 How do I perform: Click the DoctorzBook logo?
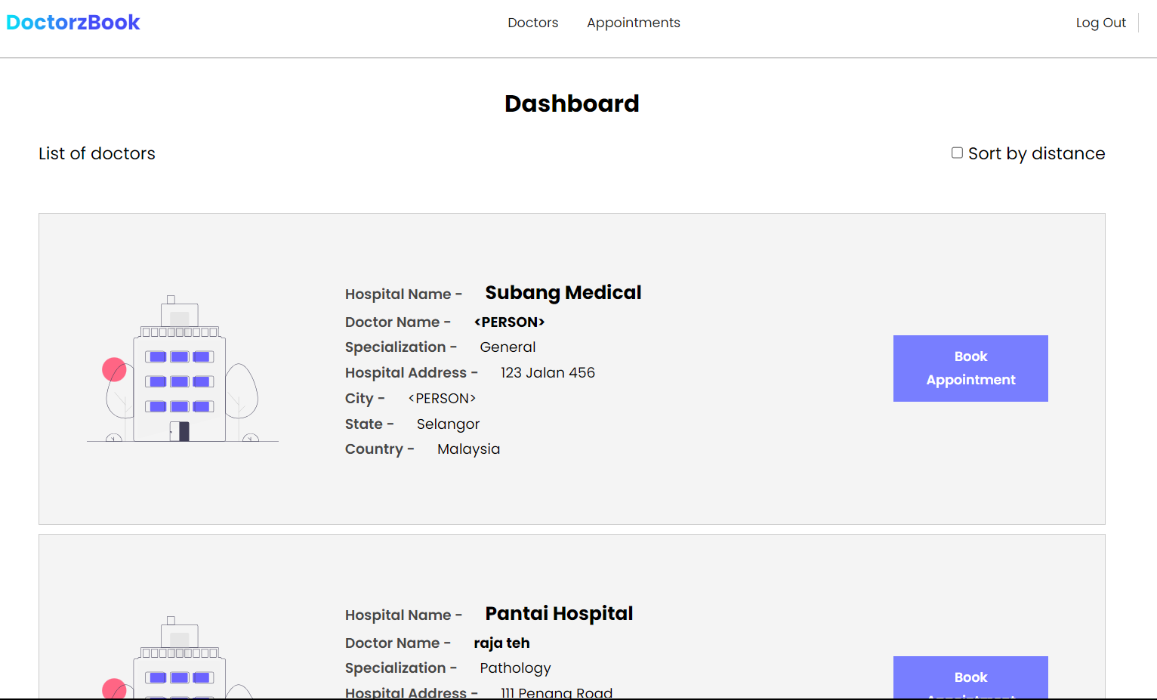(x=73, y=22)
